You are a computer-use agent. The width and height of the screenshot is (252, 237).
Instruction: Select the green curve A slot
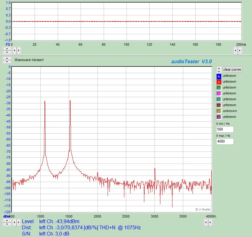coord(219,88)
